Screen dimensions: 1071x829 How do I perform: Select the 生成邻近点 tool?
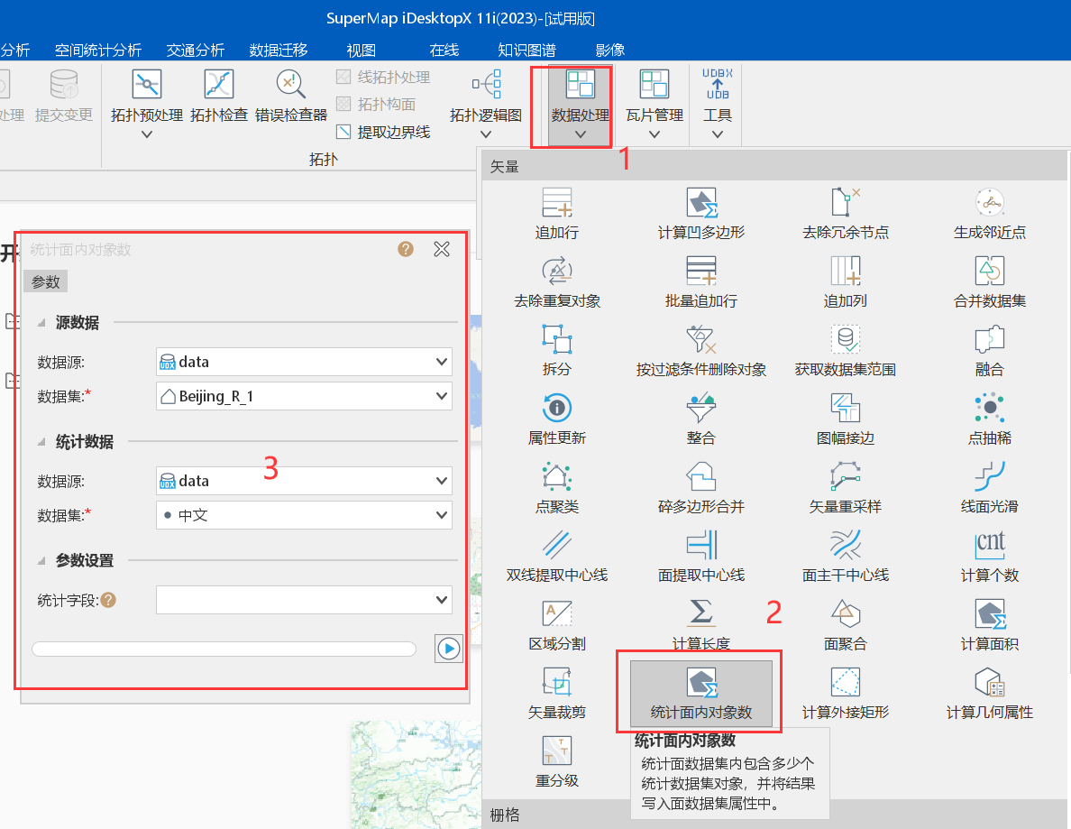pyautogui.click(x=990, y=214)
